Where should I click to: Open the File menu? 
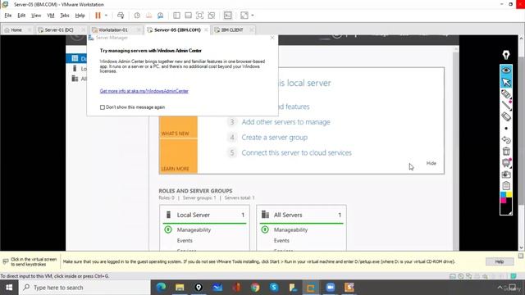(x=8, y=16)
